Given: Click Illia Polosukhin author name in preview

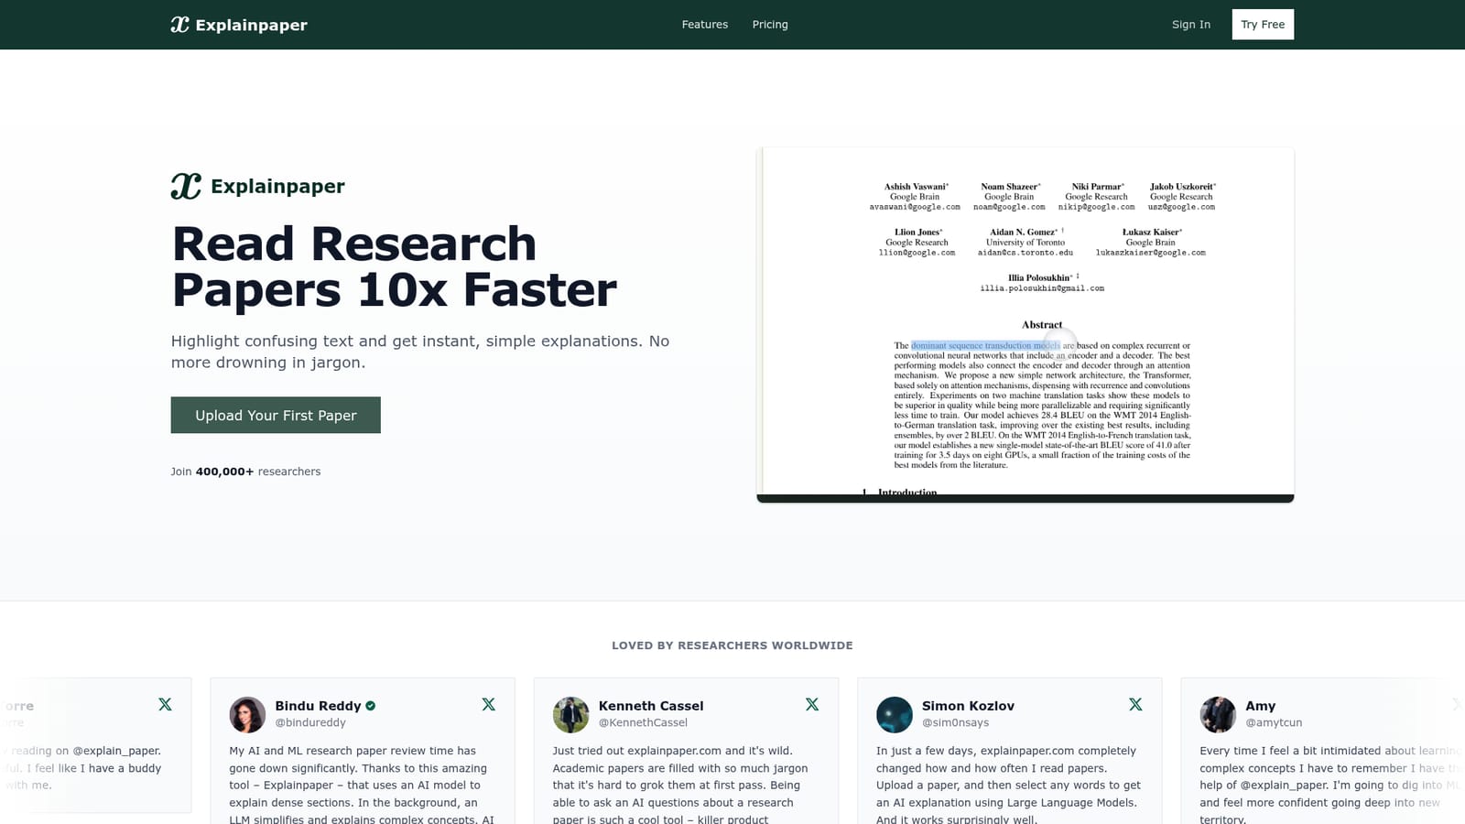Looking at the screenshot, I should click(x=1040, y=277).
